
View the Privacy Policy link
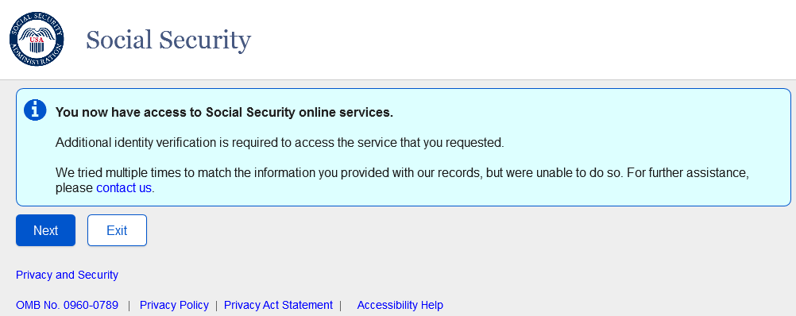point(174,306)
